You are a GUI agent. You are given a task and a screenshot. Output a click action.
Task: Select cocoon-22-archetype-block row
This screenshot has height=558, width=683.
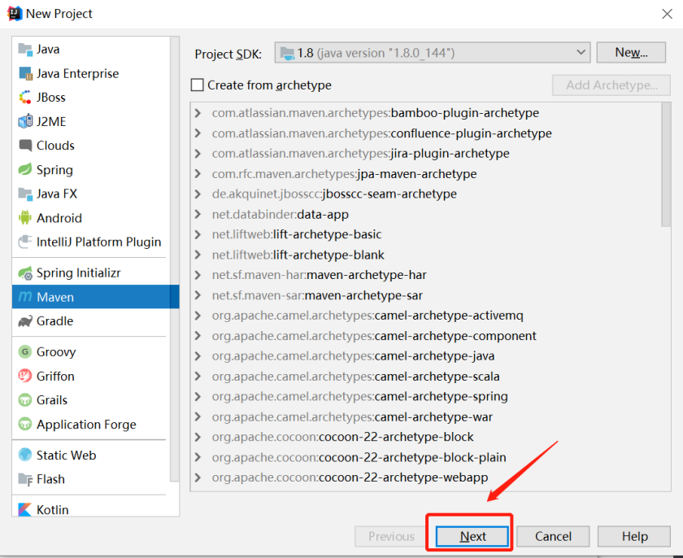pos(425,437)
